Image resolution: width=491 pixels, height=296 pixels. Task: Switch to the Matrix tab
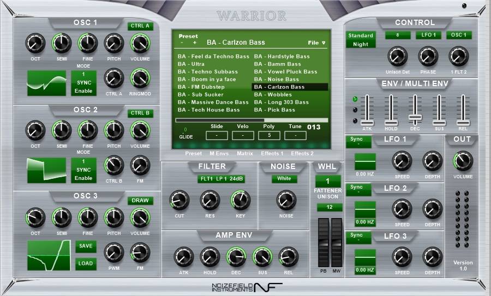coord(244,154)
